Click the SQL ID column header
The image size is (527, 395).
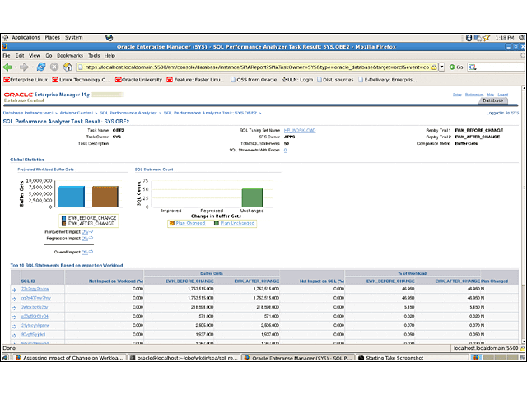(x=28, y=281)
